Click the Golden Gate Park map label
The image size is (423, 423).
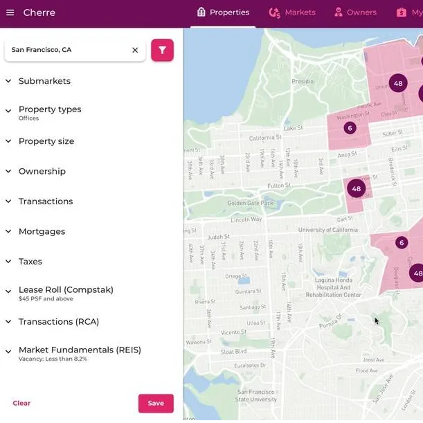[x=251, y=203]
